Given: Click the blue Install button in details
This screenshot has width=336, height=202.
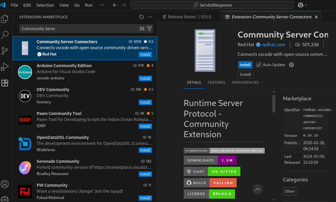Looking at the screenshot, I should pos(245,65).
